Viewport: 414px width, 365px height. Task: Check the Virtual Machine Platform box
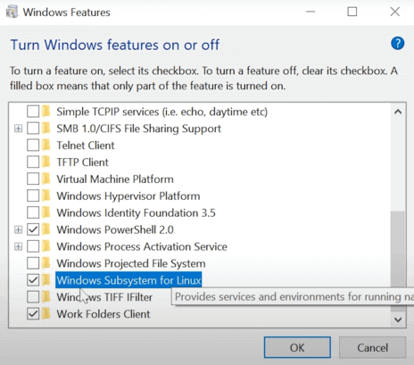coord(33,179)
